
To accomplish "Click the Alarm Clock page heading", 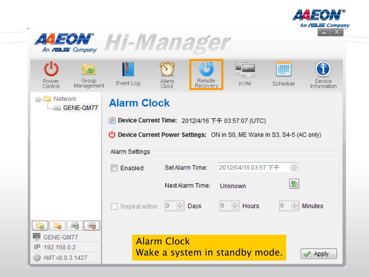I will click(139, 103).
